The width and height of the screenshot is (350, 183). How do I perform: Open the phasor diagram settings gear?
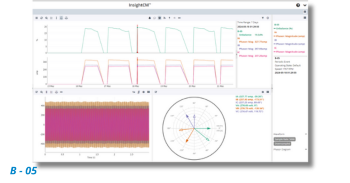[263, 91]
